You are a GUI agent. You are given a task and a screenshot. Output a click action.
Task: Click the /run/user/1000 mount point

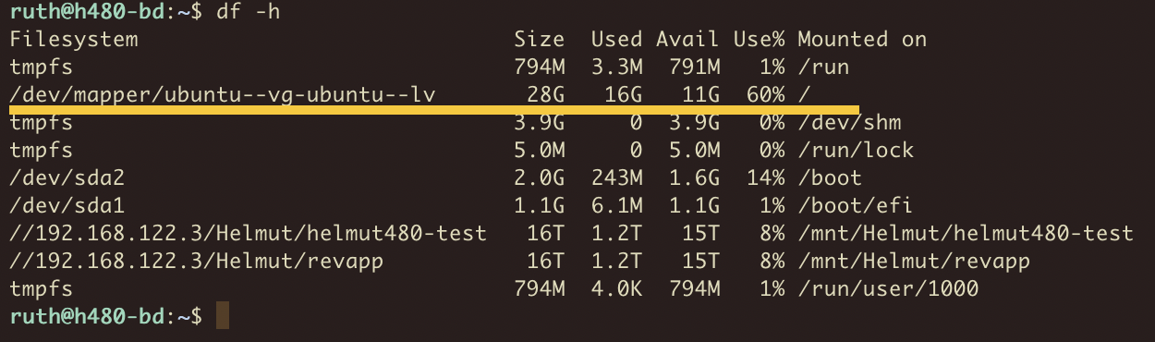click(888, 288)
